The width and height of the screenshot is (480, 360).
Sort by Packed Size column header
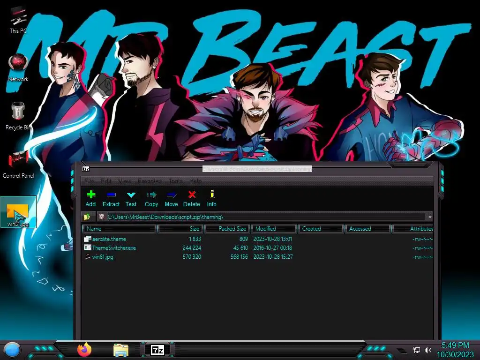click(x=227, y=229)
